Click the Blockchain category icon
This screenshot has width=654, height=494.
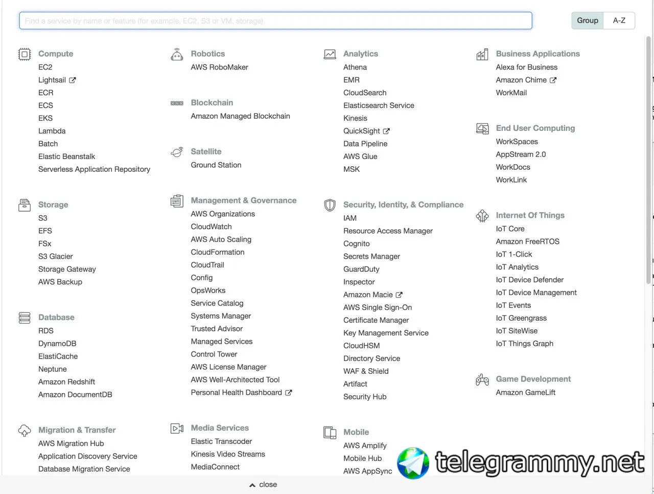pos(177,103)
